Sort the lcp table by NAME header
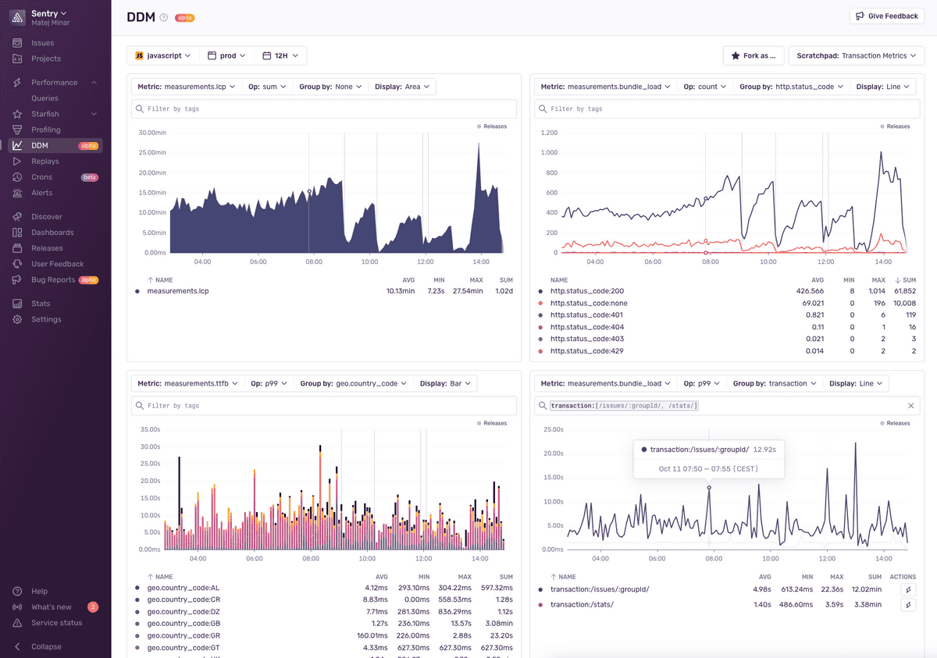 (x=160, y=279)
